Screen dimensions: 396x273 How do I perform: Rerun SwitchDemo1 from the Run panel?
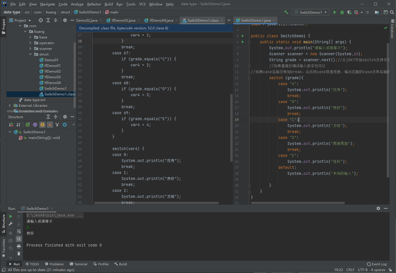(x=11, y=217)
